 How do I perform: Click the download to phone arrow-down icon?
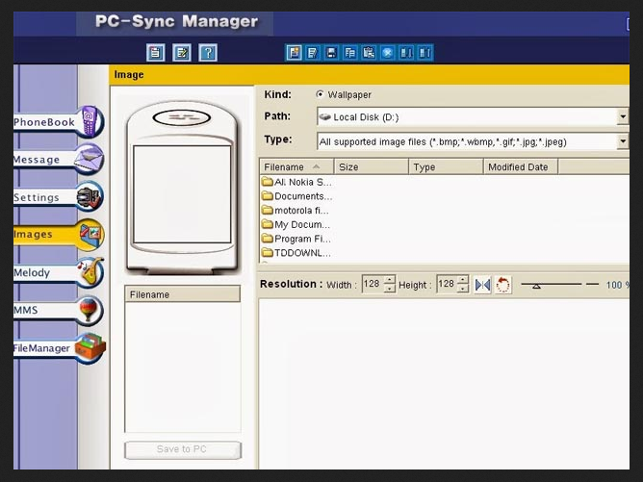406,53
